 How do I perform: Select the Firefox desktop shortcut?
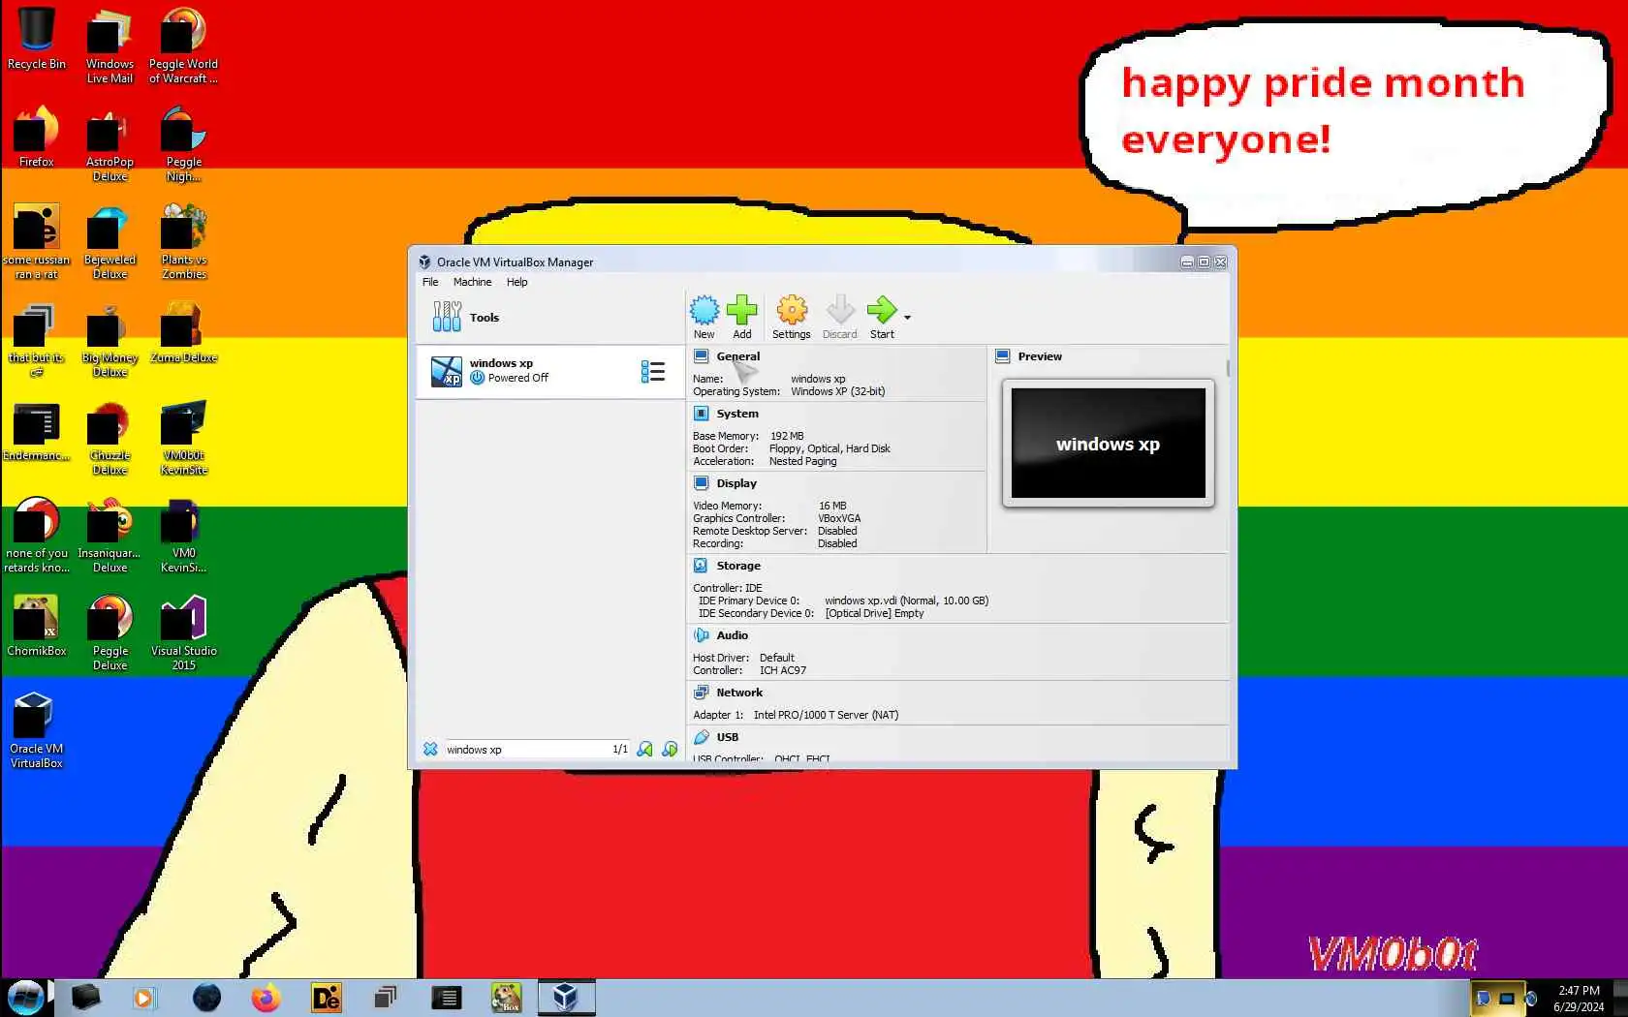tap(37, 137)
